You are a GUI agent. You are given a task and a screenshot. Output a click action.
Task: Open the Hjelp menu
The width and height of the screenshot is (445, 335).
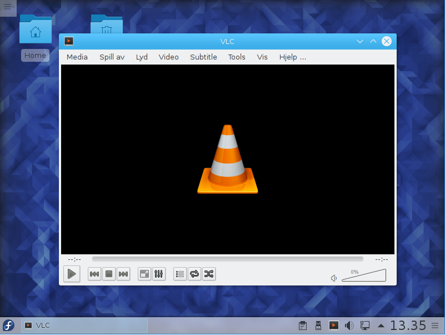[292, 57]
